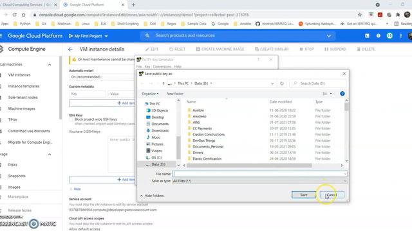412x231 pixels.
Task: Click the File name input field
Action: (x=259, y=174)
